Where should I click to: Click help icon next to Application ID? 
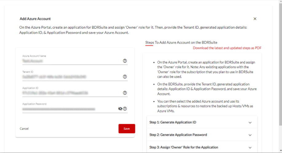click(x=125, y=93)
